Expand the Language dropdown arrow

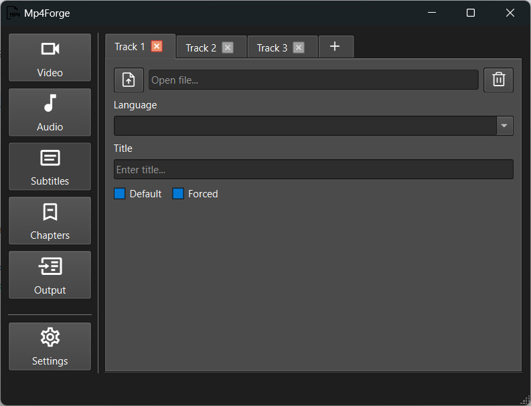point(504,126)
